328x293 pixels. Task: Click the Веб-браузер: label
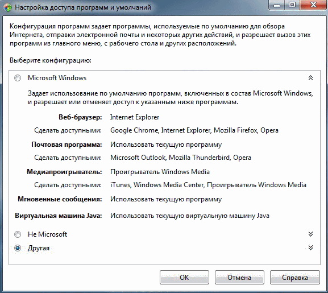pyautogui.click(x=80, y=117)
